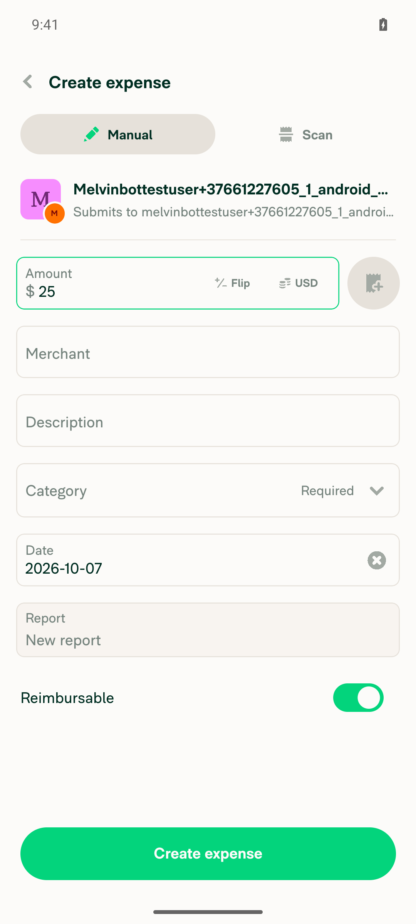This screenshot has height=924, width=416.
Task: Tap the Create expense page title
Action: pyautogui.click(x=110, y=82)
